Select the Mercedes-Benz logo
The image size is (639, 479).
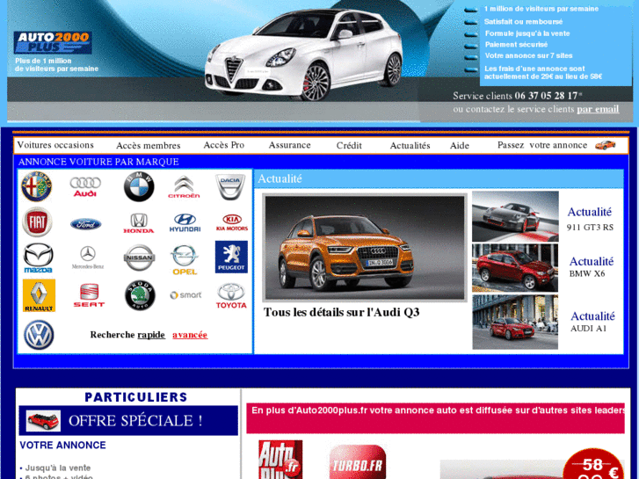88,258
